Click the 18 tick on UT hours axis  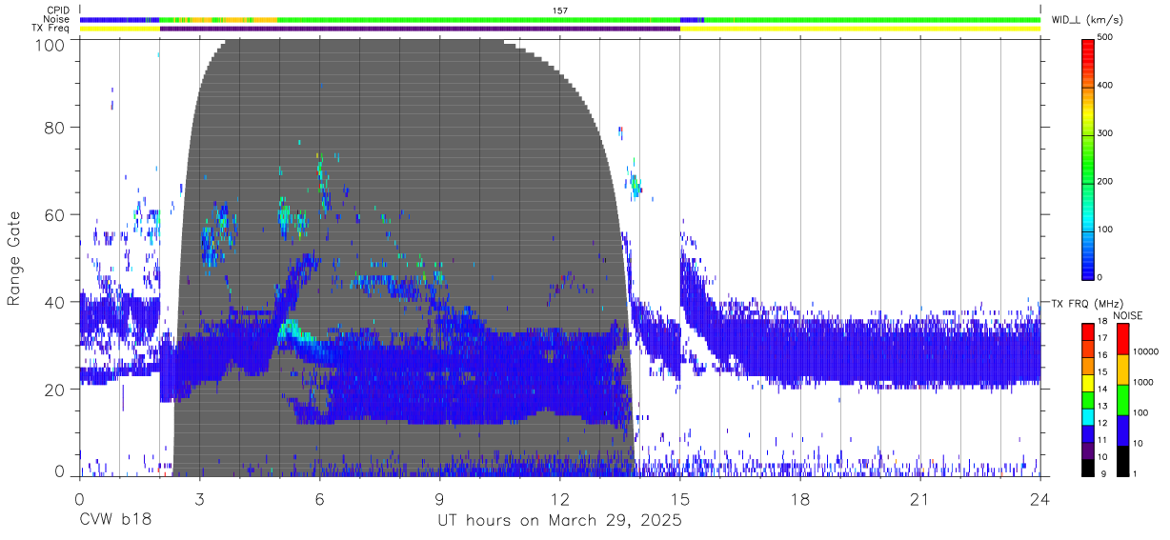coord(800,500)
